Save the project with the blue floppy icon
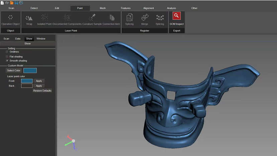The image size is (277, 156). [16, 3]
